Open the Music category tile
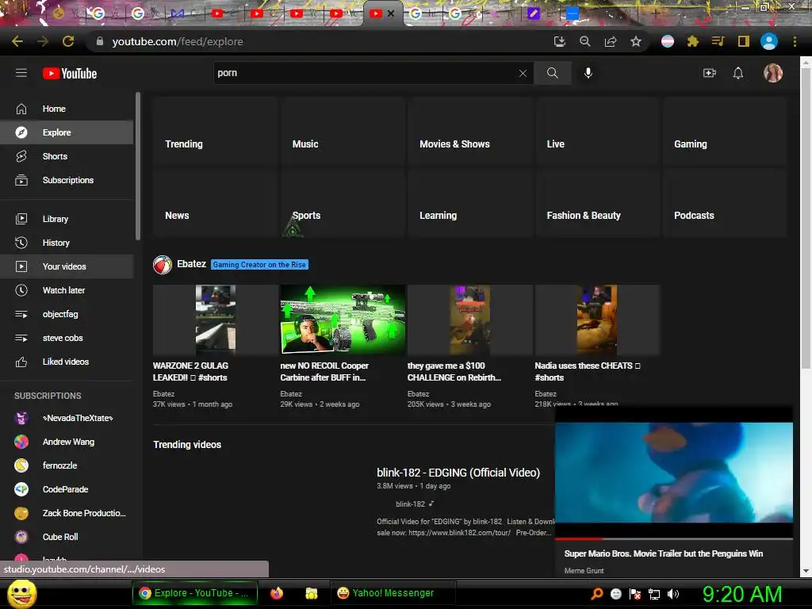Image resolution: width=812 pixels, height=609 pixels. [343, 132]
